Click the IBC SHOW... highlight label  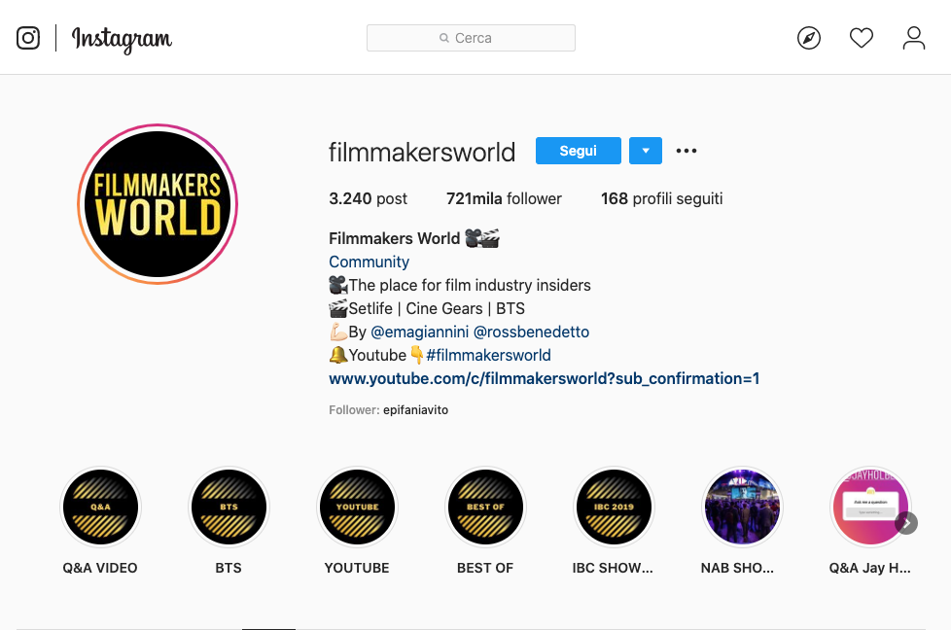point(613,568)
